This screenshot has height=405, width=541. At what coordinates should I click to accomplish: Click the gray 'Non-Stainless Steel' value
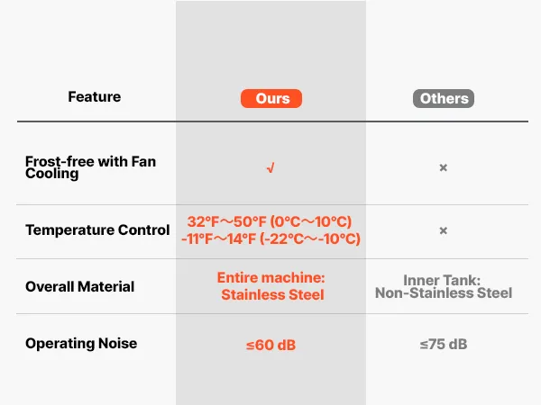(x=443, y=292)
